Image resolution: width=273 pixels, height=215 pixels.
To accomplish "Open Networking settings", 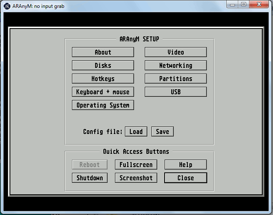I will click(176, 65).
